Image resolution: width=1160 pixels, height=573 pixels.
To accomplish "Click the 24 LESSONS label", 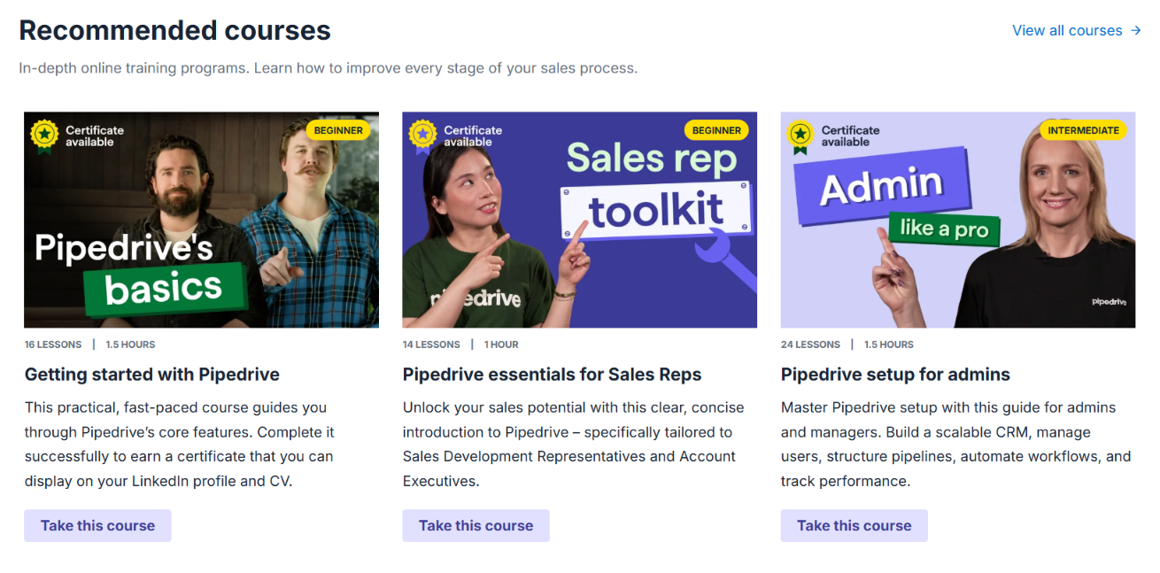I will [810, 345].
